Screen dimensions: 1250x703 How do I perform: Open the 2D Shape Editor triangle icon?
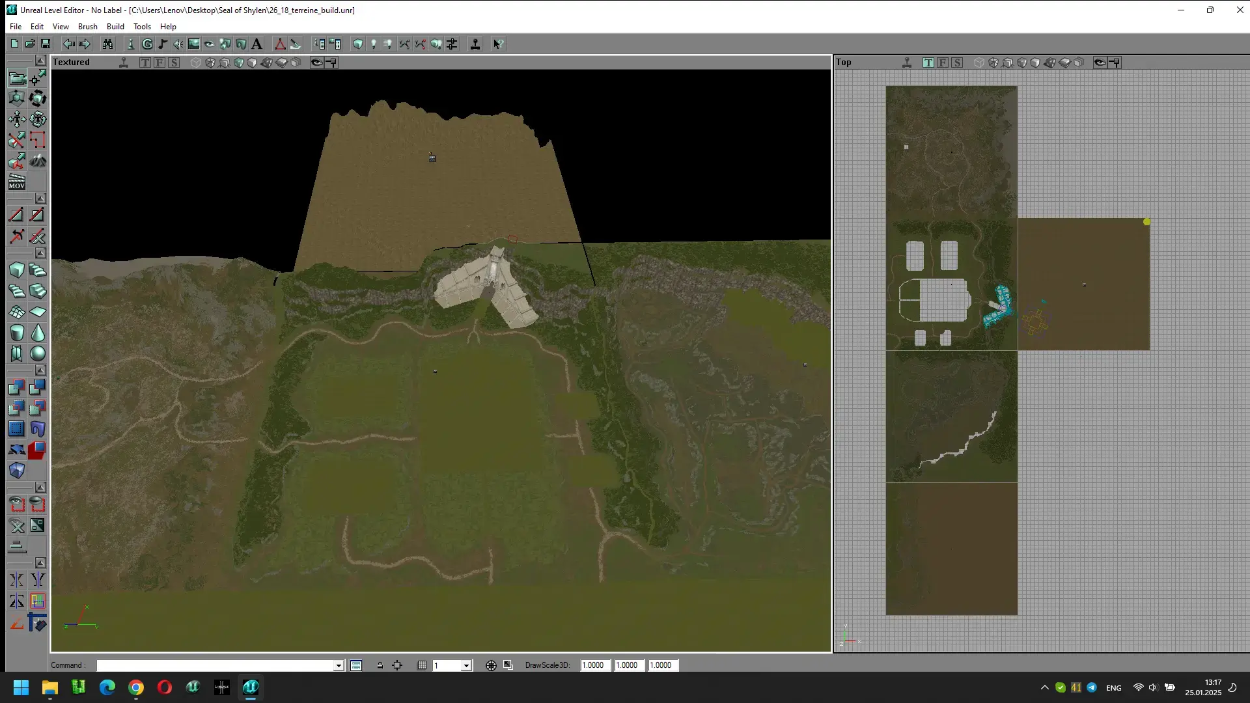pyautogui.click(x=280, y=44)
